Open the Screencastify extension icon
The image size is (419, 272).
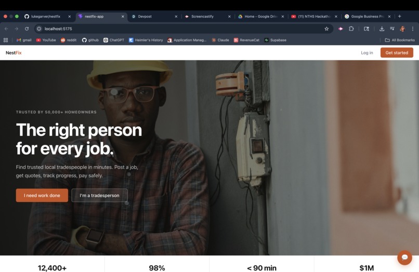pos(341,29)
